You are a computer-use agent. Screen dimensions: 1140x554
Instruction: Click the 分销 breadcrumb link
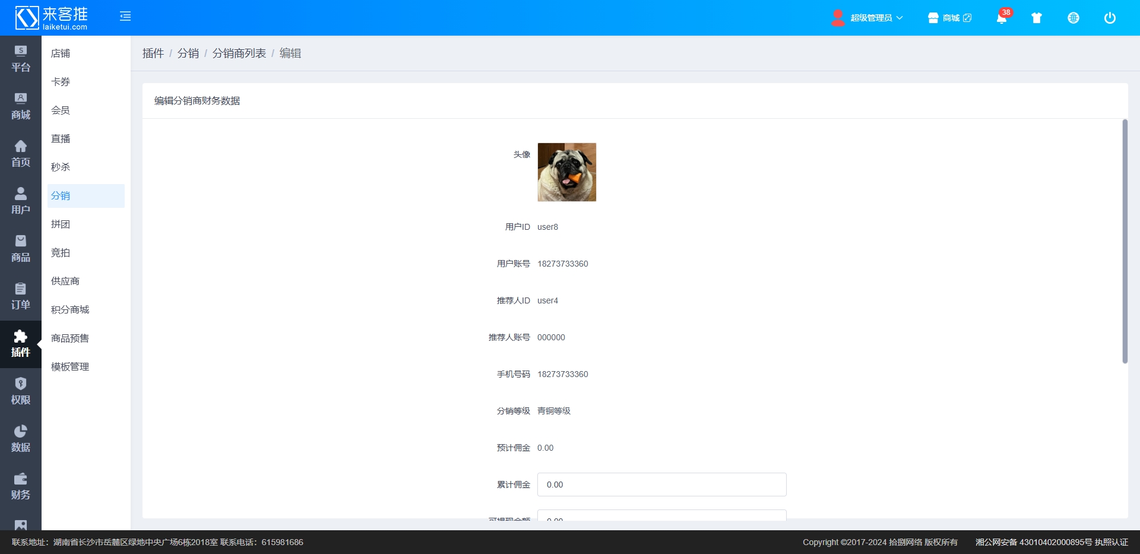point(188,53)
